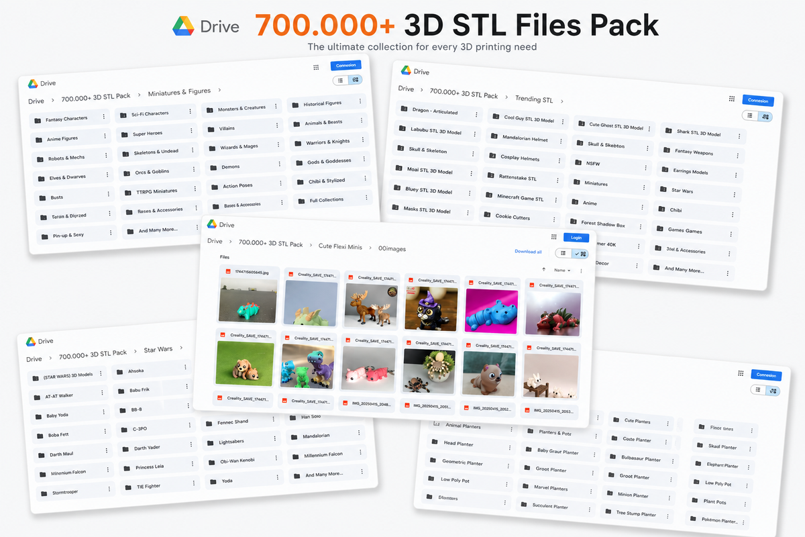Expand the chevron after Miniatures & Figures breadcrumb
Image resolution: width=805 pixels, height=537 pixels.
click(219, 90)
